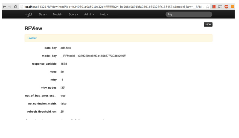Expand the Score dropdown
Image resolution: width=239 pixels, height=138 pixels.
tap(73, 14)
